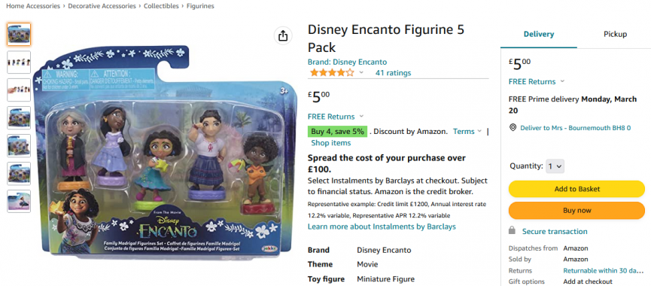Click the main product image
This screenshot has height=286, width=651.
166,151
